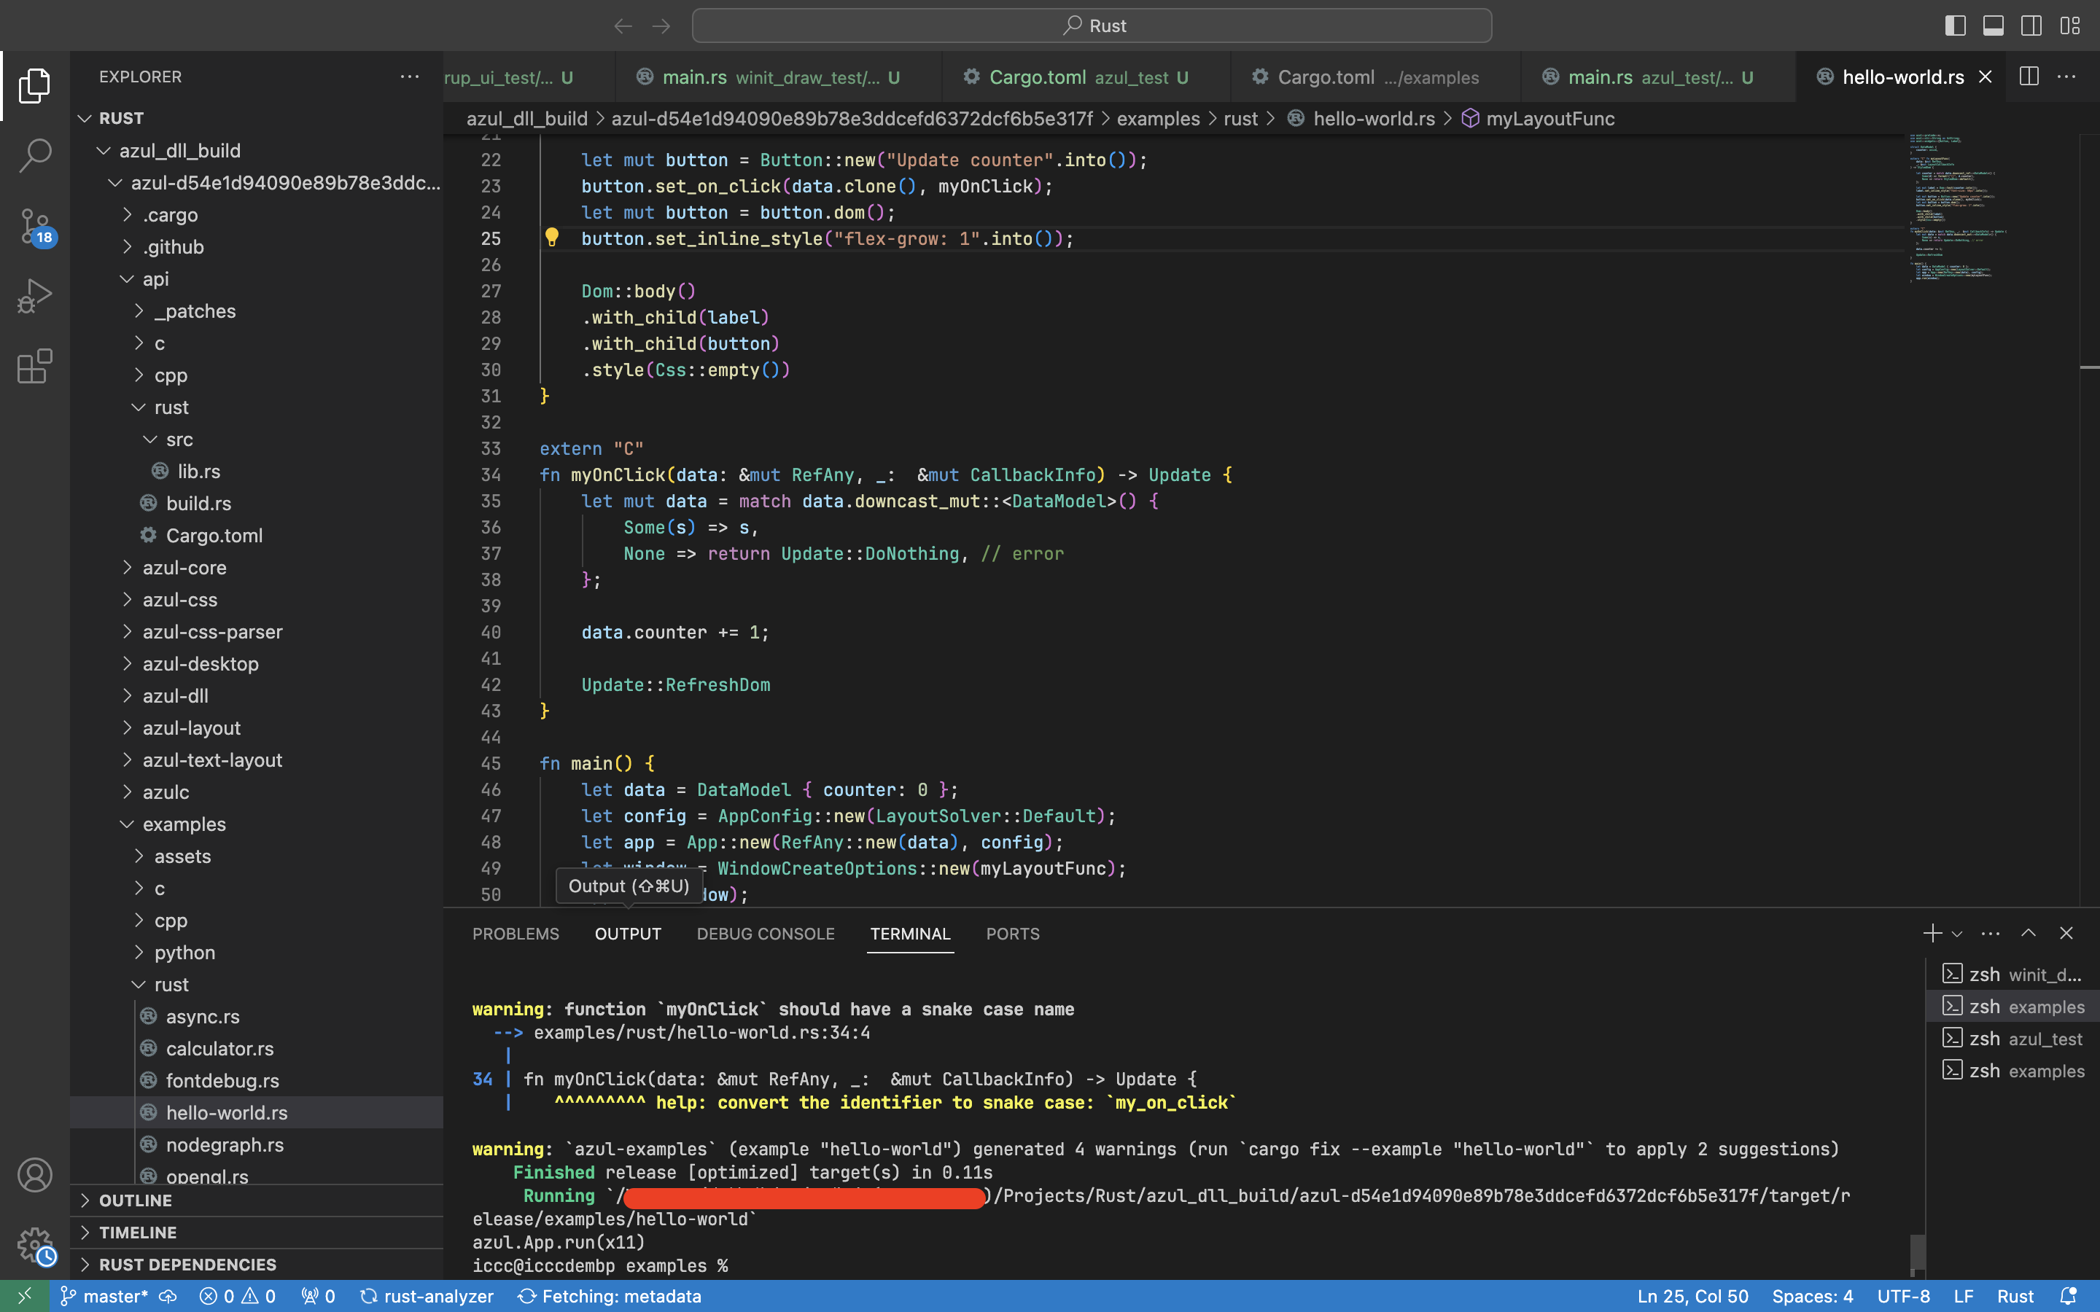Open the Search view in activity bar

tap(35, 155)
